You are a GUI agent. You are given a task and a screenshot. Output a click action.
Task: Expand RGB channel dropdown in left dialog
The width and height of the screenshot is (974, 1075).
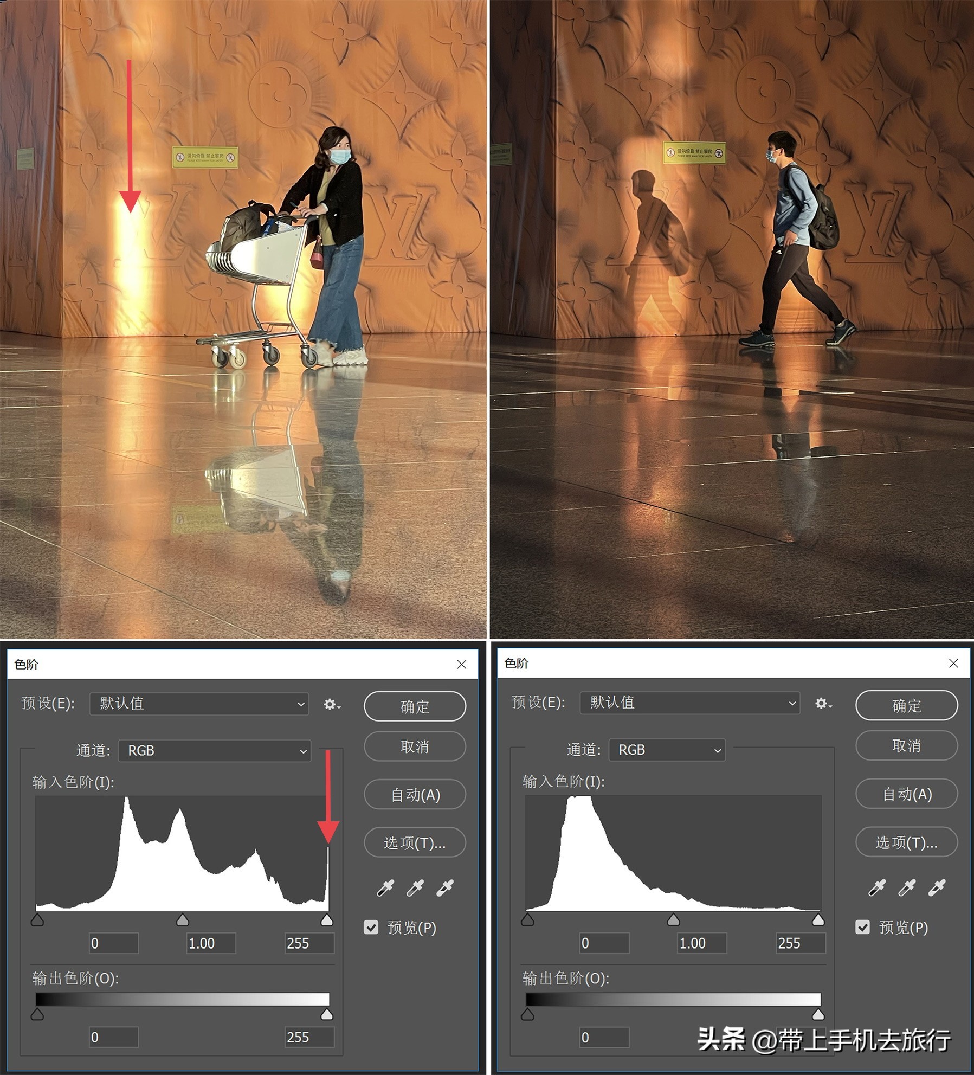click(x=215, y=751)
